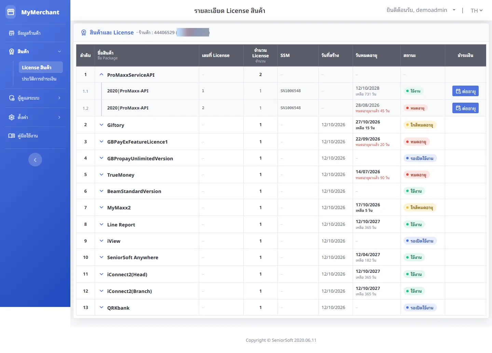Click the user manual book icon

coord(12,136)
